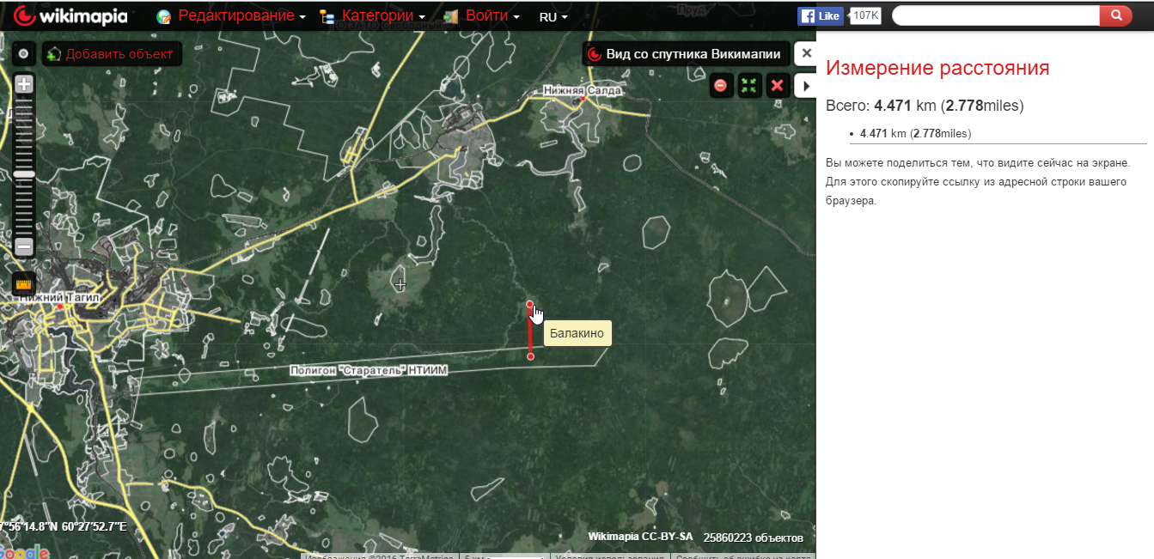Click the zoom in plus button

[x=24, y=84]
